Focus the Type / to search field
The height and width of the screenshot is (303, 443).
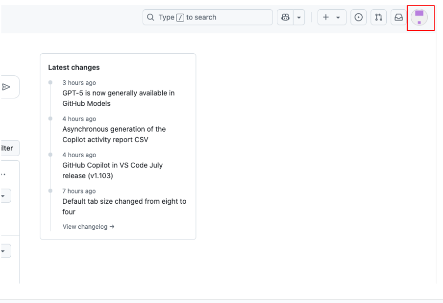pos(208,17)
